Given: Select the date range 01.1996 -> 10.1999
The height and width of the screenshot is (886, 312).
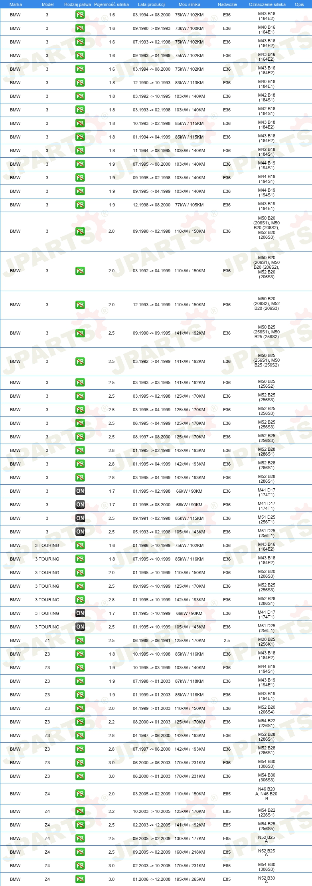Looking at the screenshot, I should (x=152, y=545).
